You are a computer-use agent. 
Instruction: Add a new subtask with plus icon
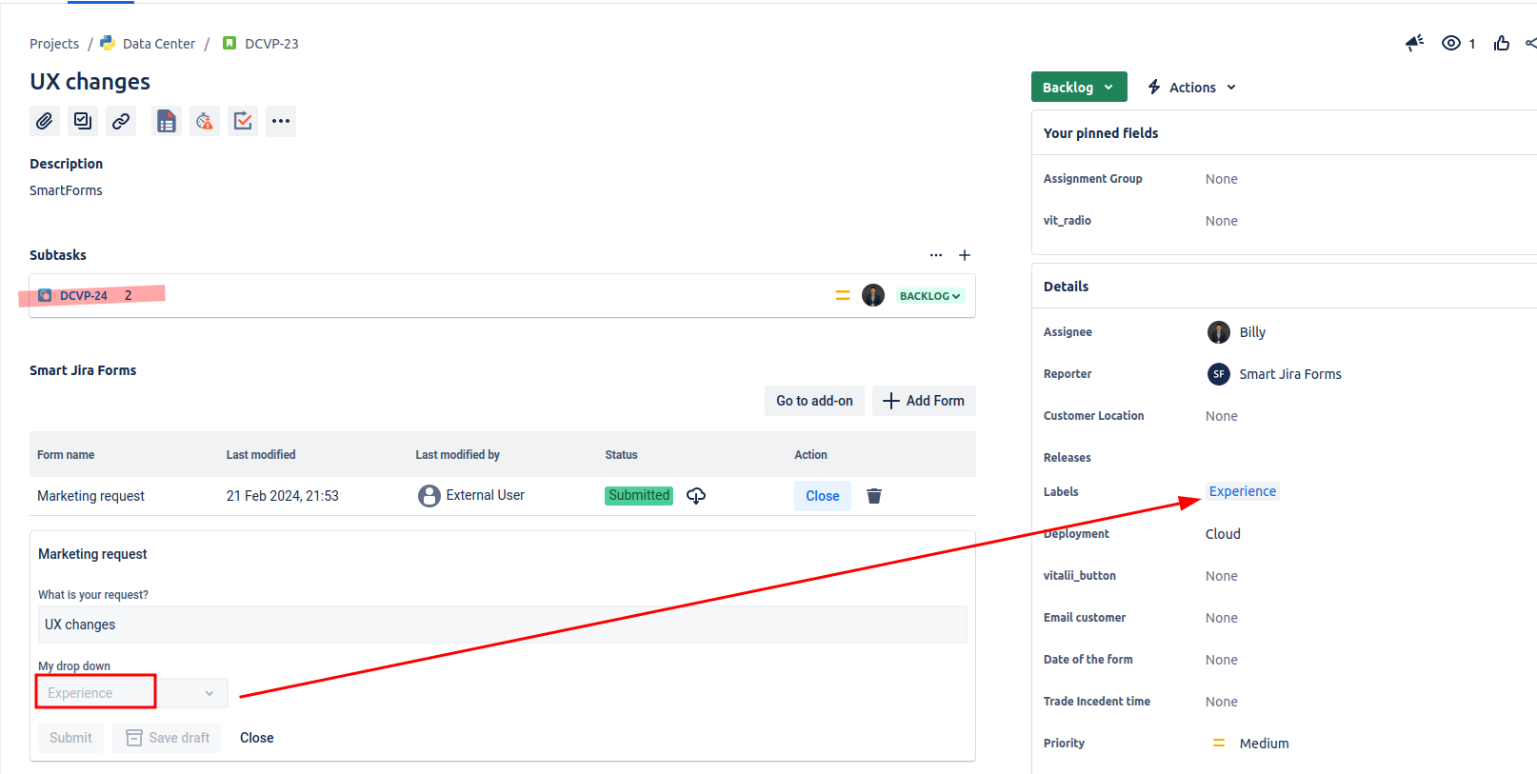(x=965, y=255)
